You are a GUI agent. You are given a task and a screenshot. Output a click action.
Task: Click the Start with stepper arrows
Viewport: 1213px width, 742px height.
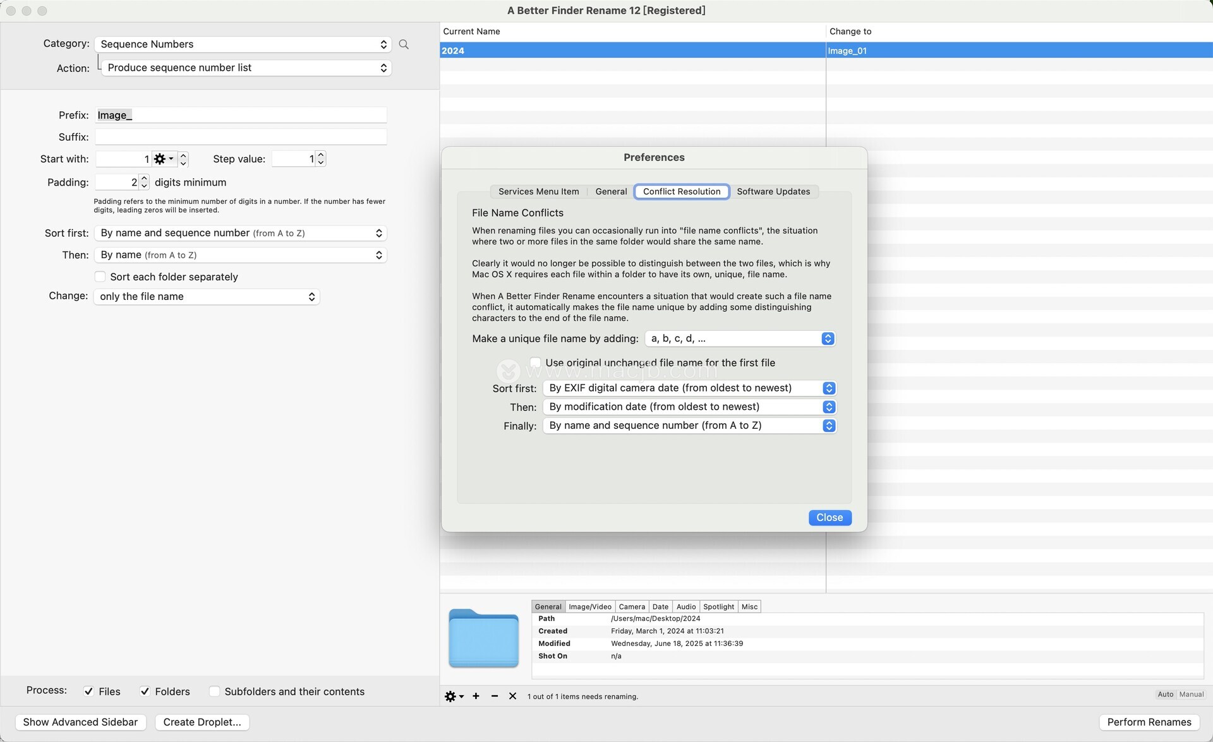pos(183,159)
